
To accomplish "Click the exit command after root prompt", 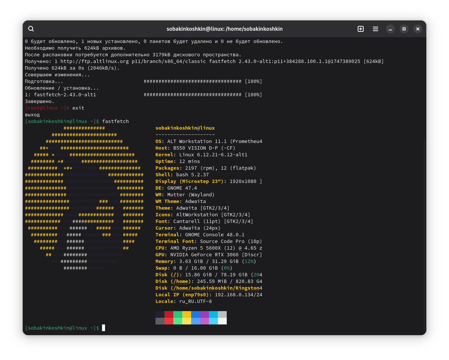I will 78,108.
